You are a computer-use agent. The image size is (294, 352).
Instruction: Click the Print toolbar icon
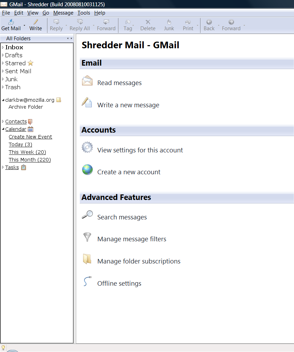[x=188, y=22]
